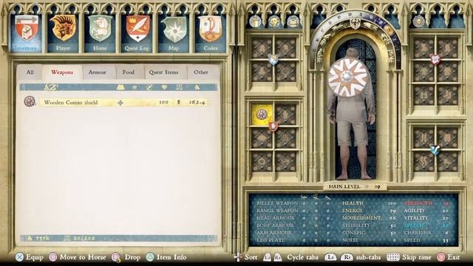
Task: Sort items alphabetically with A-Z header
Action: [51, 87]
